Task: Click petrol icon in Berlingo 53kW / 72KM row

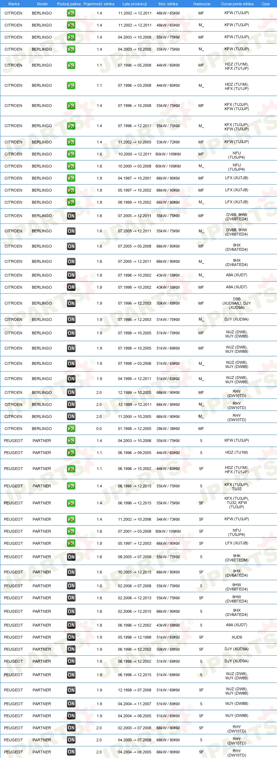Action: click(71, 142)
